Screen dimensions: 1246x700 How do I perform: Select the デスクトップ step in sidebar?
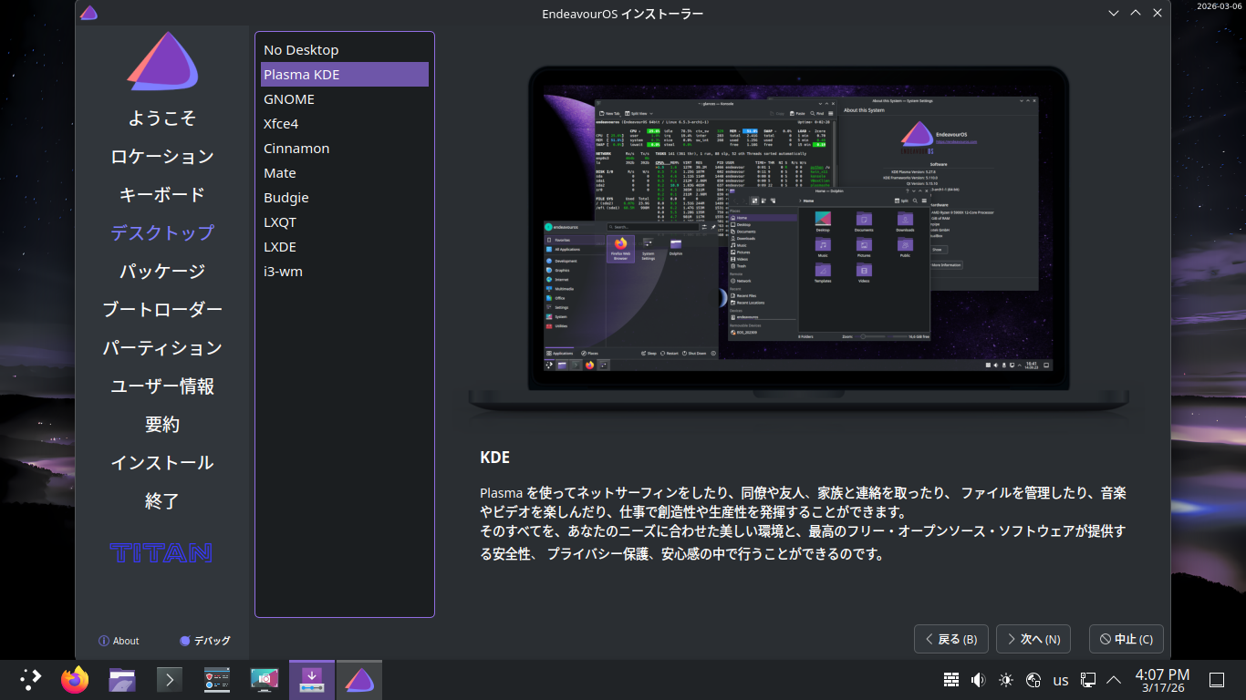[x=162, y=233]
